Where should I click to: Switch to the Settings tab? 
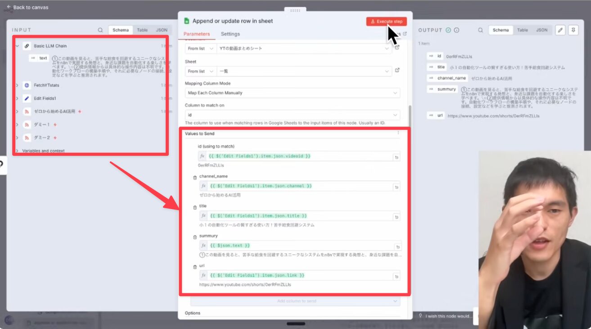point(230,34)
